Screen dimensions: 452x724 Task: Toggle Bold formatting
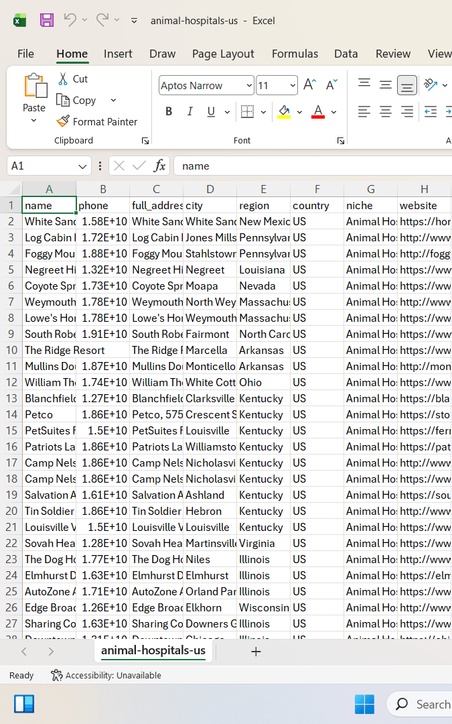click(169, 112)
